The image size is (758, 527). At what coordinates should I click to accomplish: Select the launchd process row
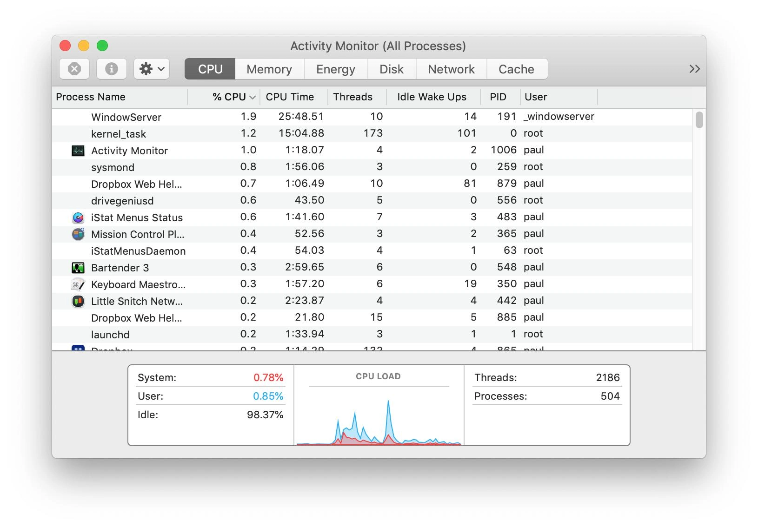[x=372, y=334]
